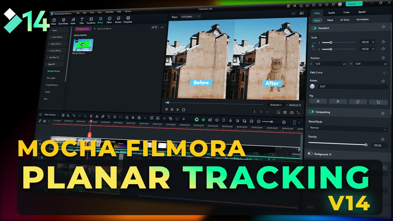Open the File menu

[x=78, y=13]
